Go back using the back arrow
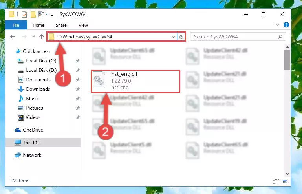Image resolution: width=302 pixels, height=194 pixels. 13,37
